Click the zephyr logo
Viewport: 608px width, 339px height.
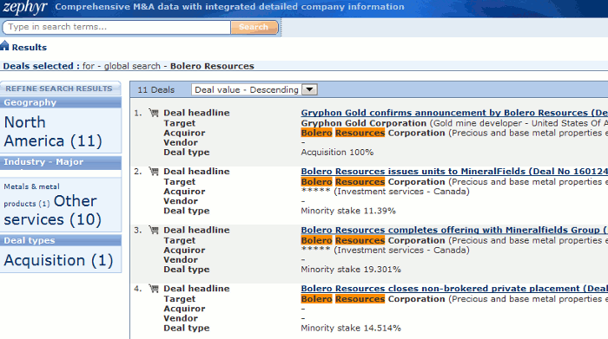25,7
